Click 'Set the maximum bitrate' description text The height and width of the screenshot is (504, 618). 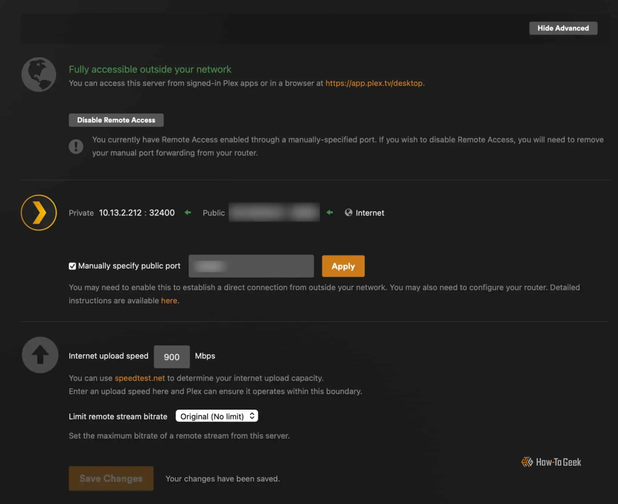click(179, 436)
